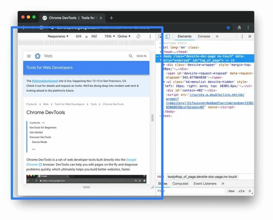
Task: Open the incognito profile icon
Action: [x=239, y=27]
